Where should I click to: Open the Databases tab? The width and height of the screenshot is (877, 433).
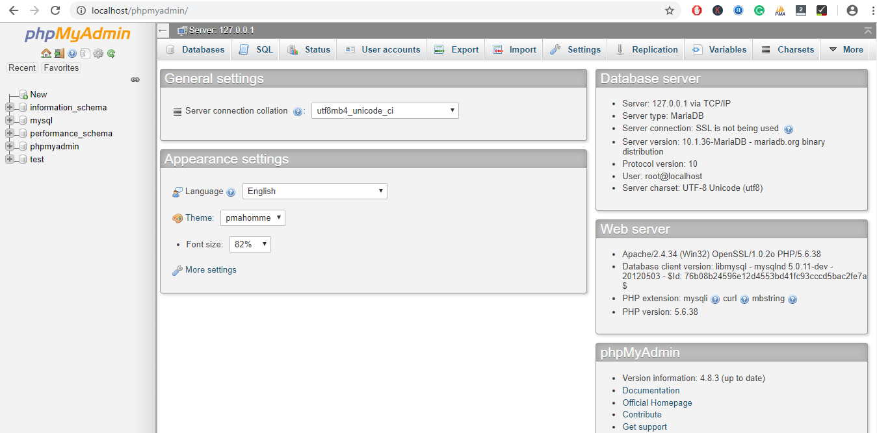click(194, 49)
